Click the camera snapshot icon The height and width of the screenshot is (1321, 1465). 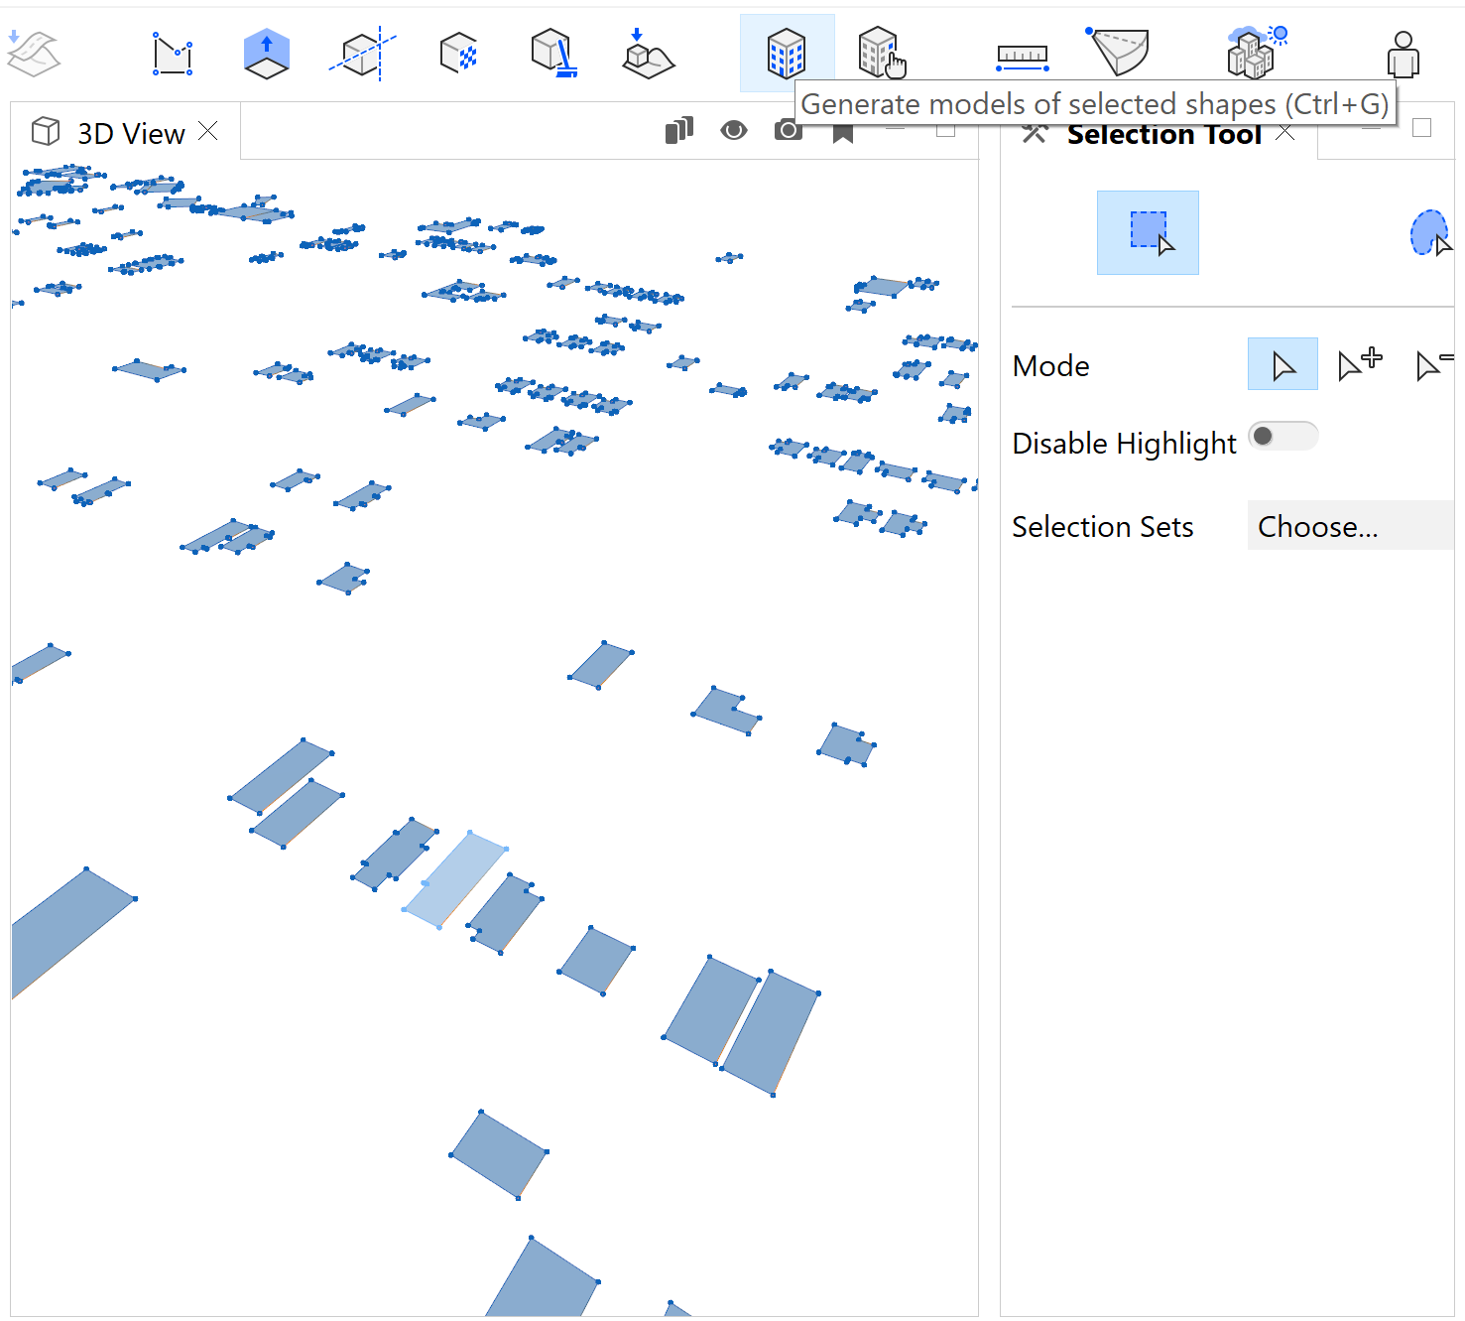click(788, 130)
